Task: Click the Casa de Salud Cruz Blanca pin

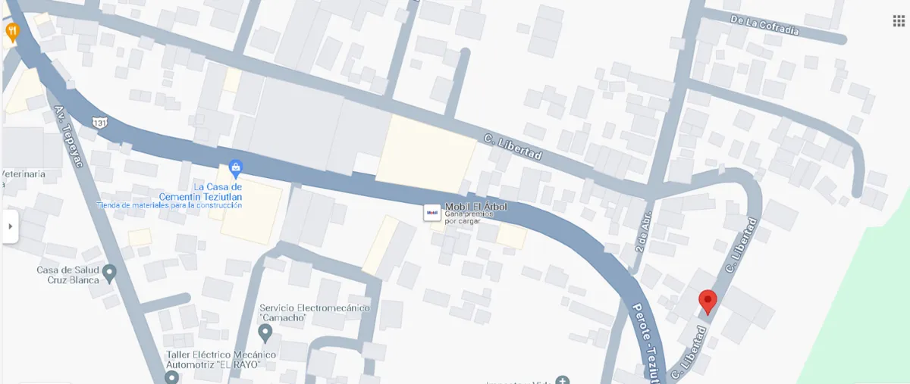Action: click(x=110, y=273)
